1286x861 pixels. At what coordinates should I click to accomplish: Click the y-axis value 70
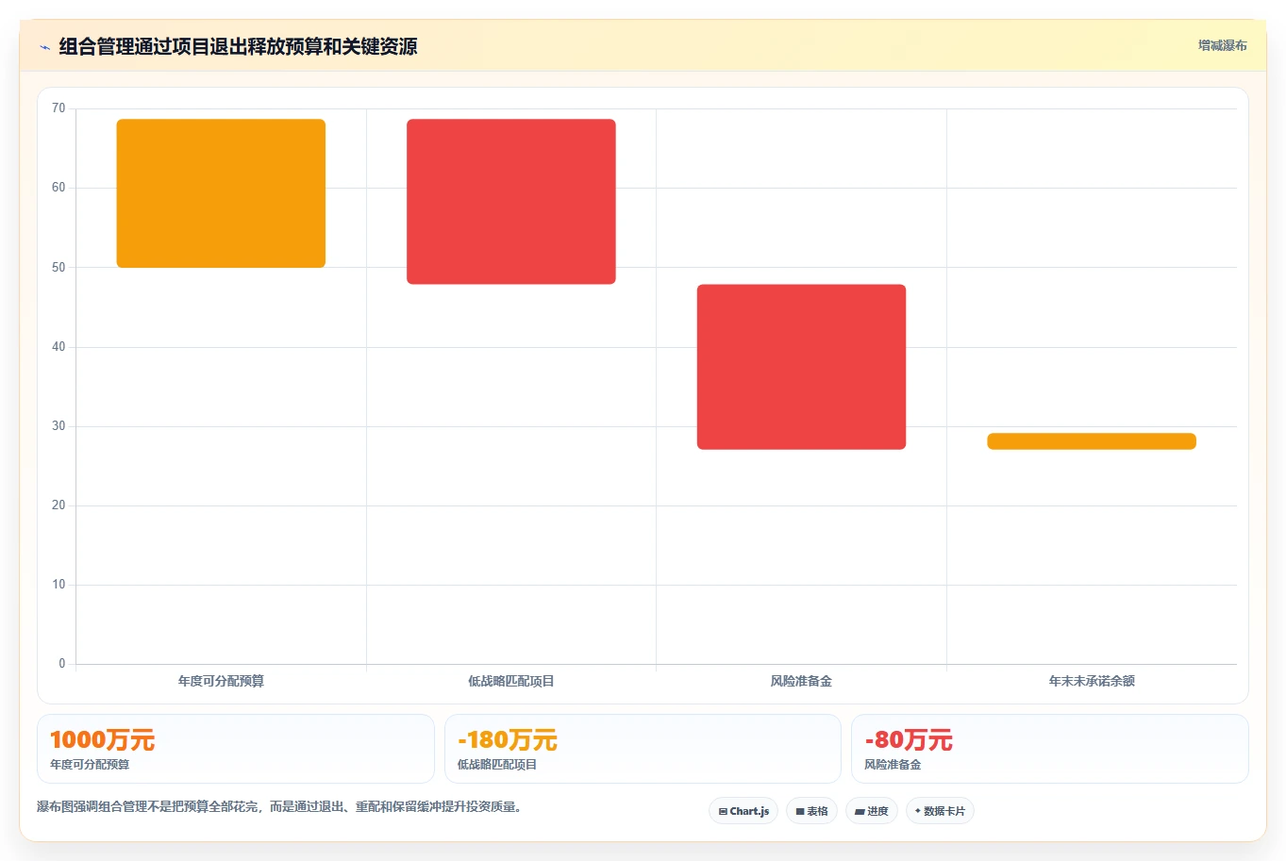pyautogui.click(x=58, y=108)
